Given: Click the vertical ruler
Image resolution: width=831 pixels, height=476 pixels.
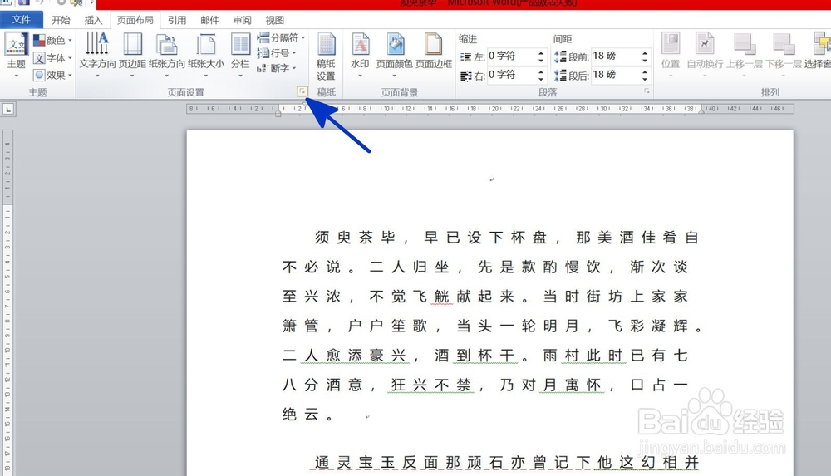Looking at the screenshot, I should click(7, 302).
